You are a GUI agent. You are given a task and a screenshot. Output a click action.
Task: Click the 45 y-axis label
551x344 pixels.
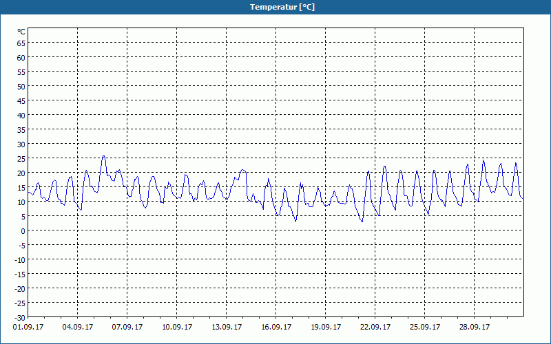pos(21,100)
